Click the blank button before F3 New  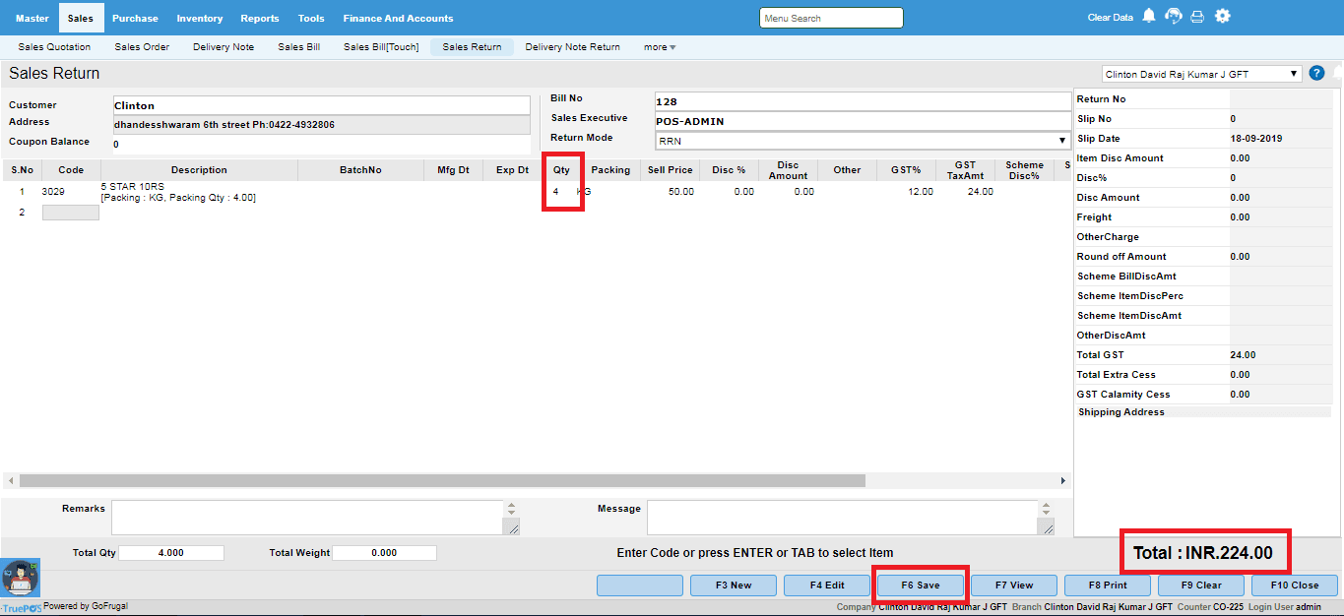coord(640,585)
